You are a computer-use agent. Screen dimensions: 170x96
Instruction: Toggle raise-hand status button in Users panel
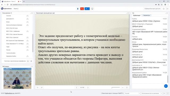pyautogui.click(x=28, y=61)
